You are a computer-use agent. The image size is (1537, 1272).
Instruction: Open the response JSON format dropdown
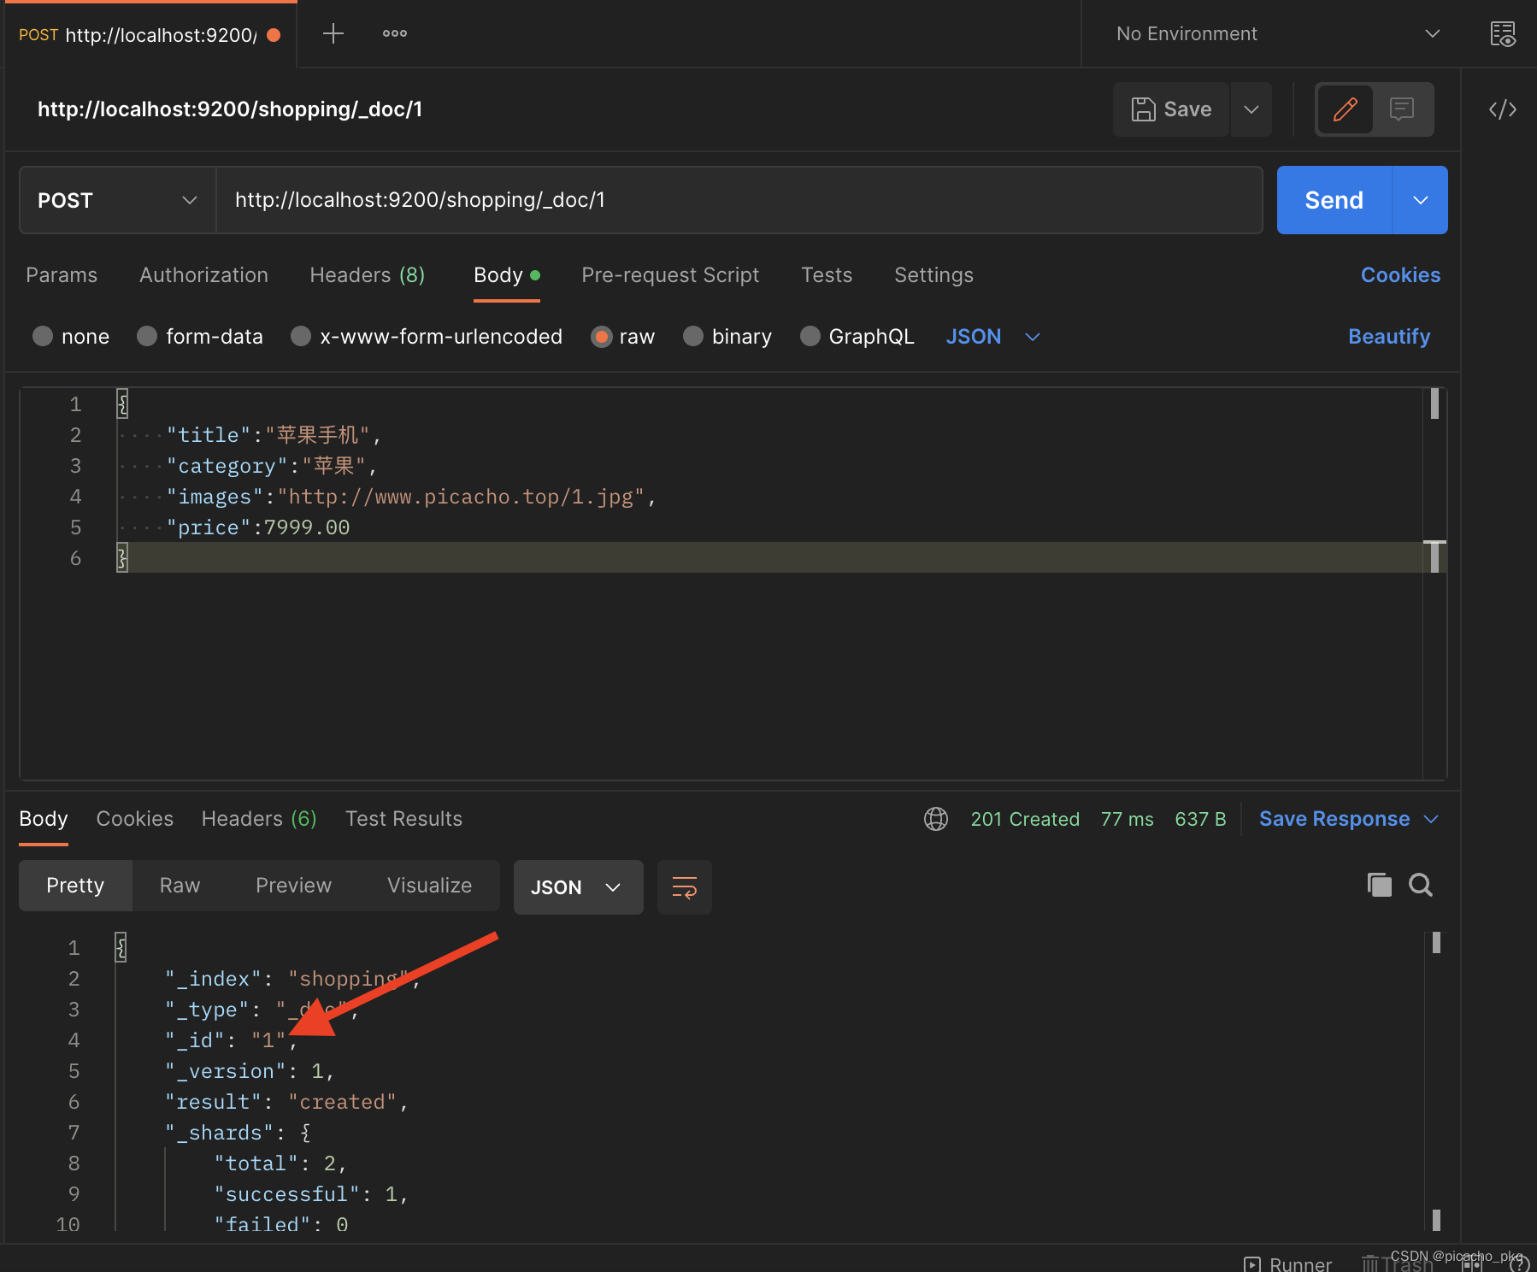click(578, 887)
